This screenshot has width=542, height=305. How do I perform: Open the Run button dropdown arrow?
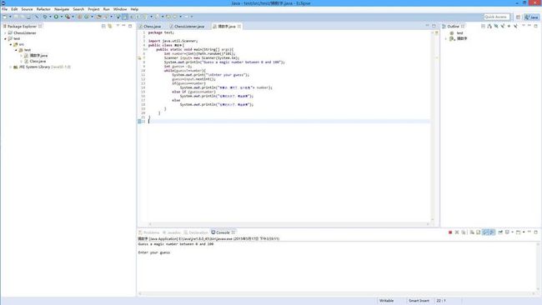[x=61, y=17]
